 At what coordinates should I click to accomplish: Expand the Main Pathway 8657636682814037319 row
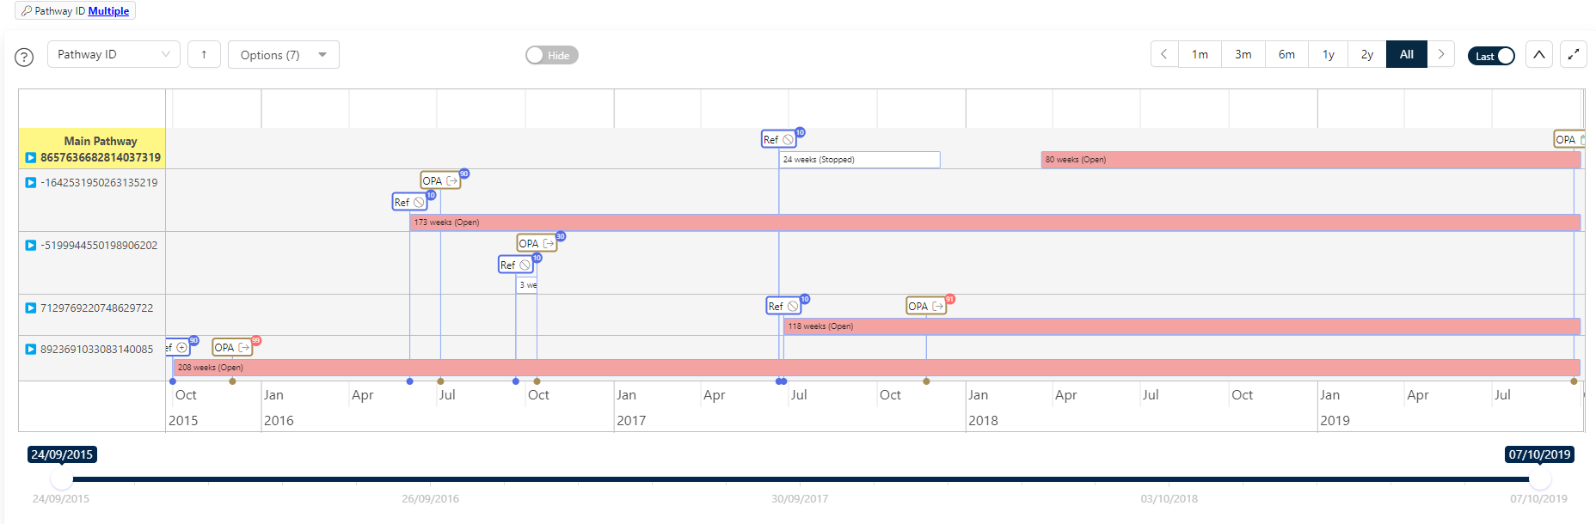click(31, 157)
